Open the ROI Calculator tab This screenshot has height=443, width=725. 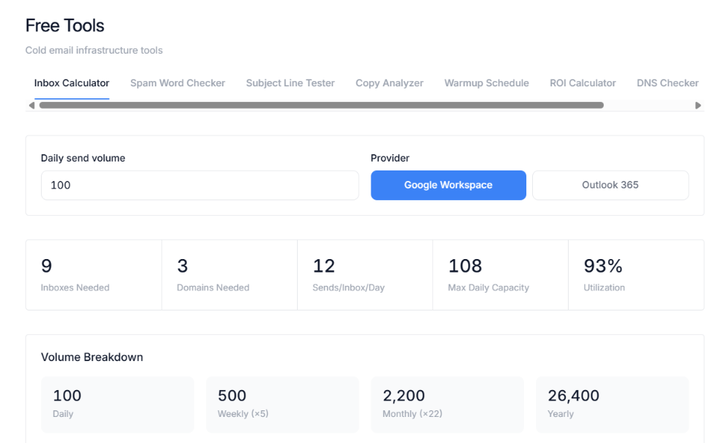583,83
